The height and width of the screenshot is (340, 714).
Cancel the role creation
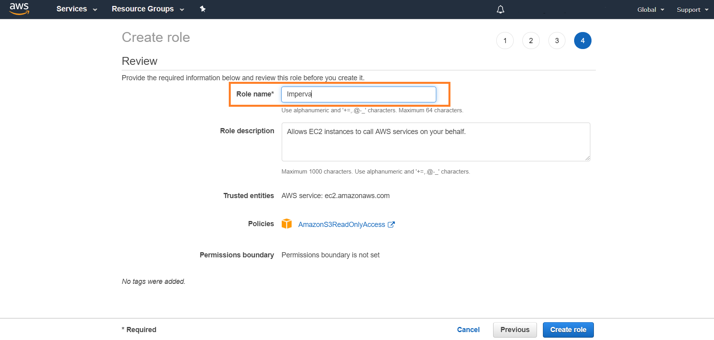(x=468, y=330)
